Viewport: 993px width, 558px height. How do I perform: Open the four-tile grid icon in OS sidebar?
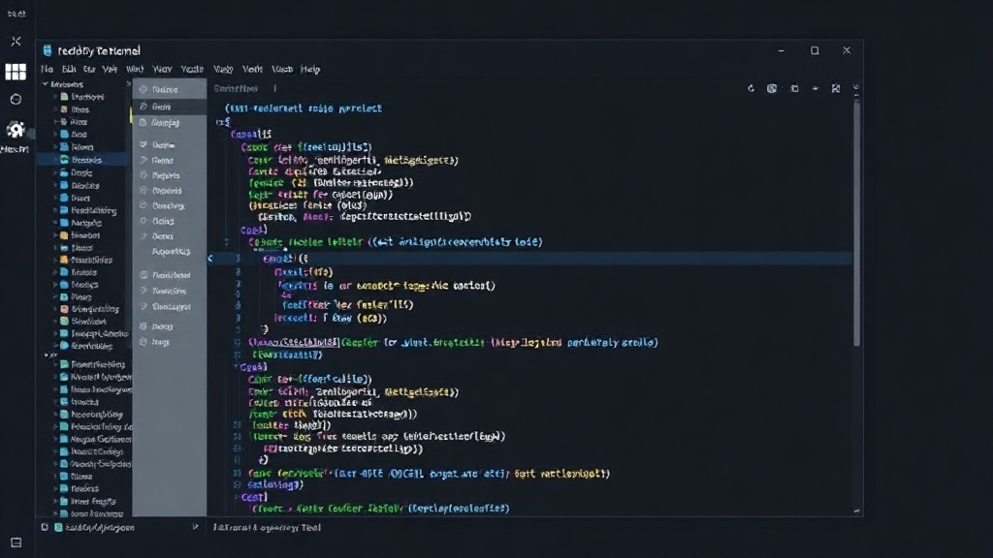point(16,72)
